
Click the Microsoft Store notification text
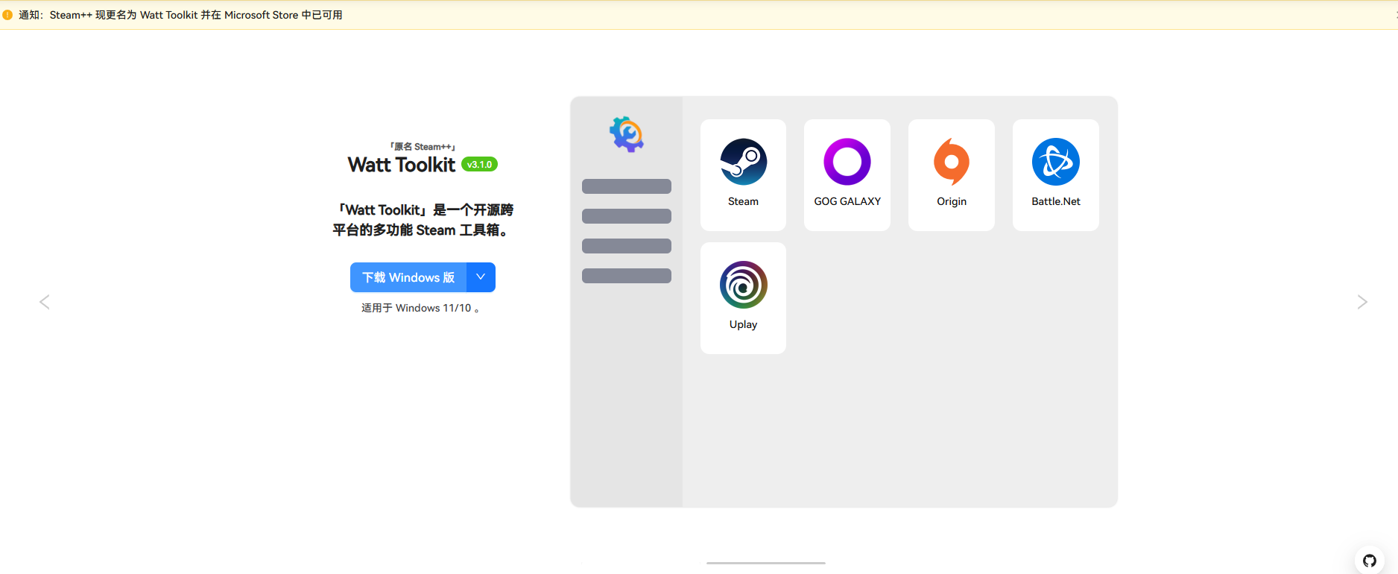coord(196,15)
